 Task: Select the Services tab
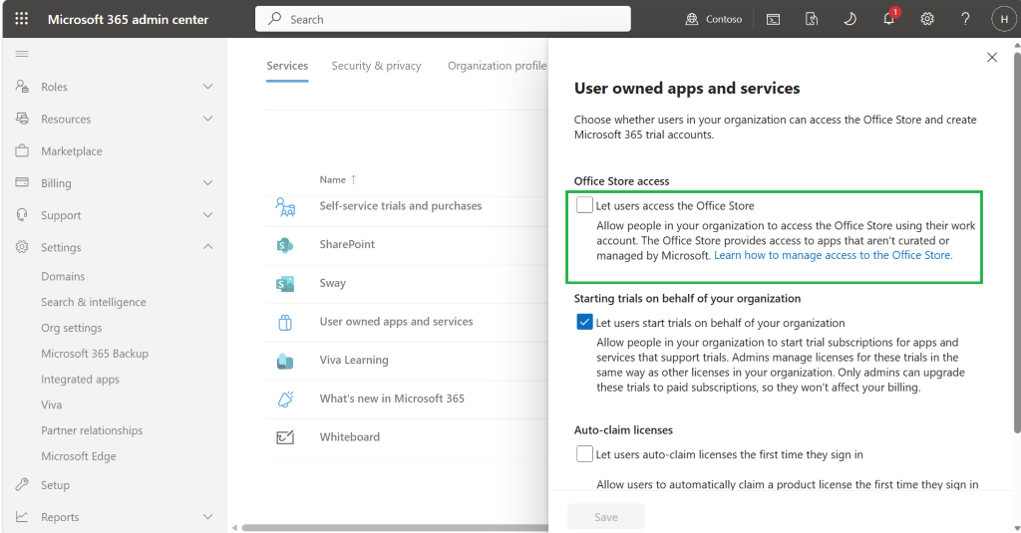(x=287, y=66)
